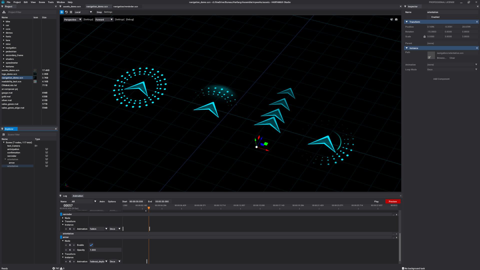Click Browse button for Instance path
Screen dimensions: 480x270
pos(441,58)
